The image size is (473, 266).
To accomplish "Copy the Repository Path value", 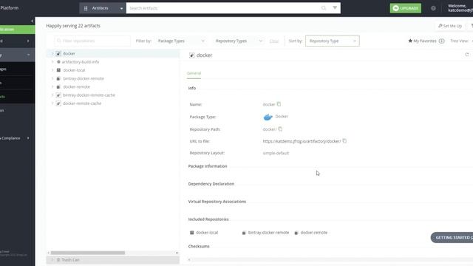I will pos(280,129).
